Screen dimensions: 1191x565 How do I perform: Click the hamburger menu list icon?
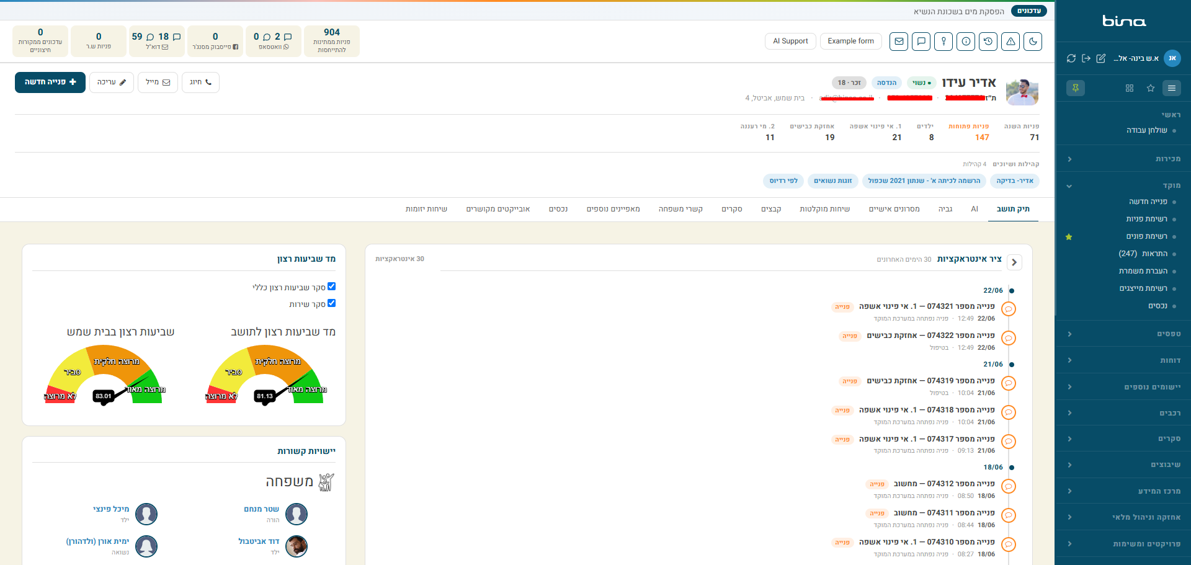click(x=1172, y=88)
